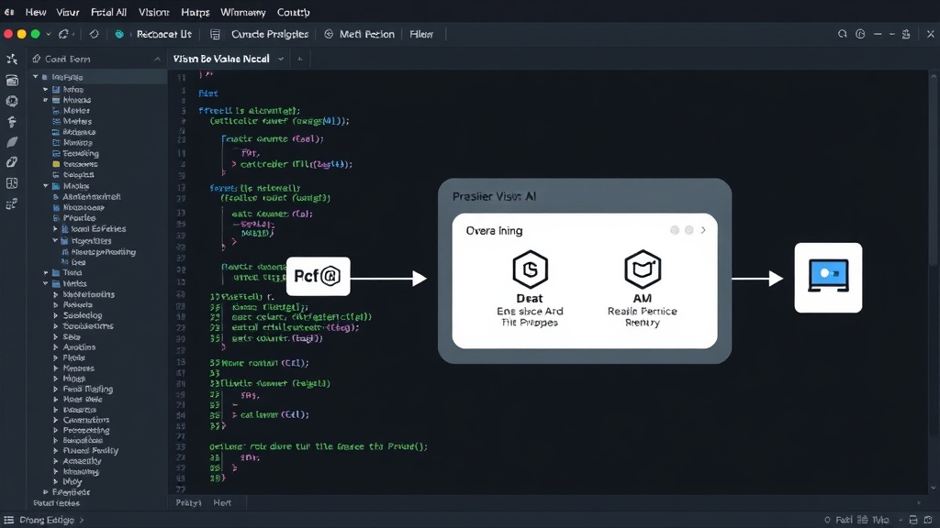Viewport: 940px width, 528px height.
Task: Open the Vism Bo Valae Necal tab dropdown
Action: coord(281,59)
